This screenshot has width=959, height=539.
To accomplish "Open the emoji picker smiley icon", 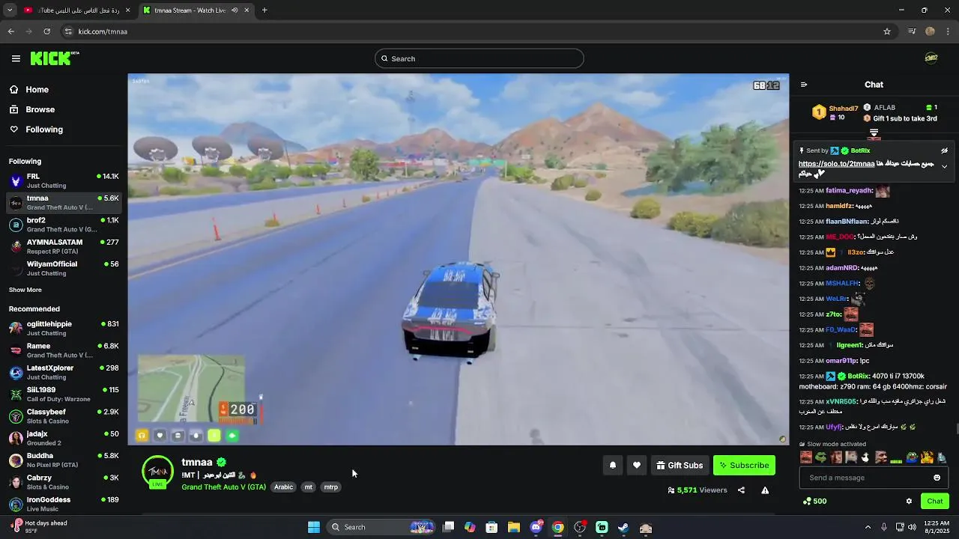I will 937,478.
